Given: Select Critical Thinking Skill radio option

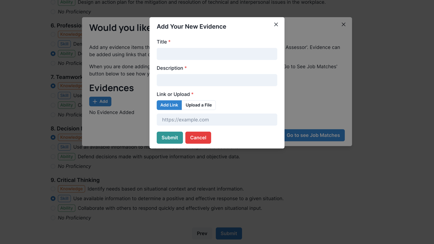Looking at the screenshot, I should tap(53, 199).
